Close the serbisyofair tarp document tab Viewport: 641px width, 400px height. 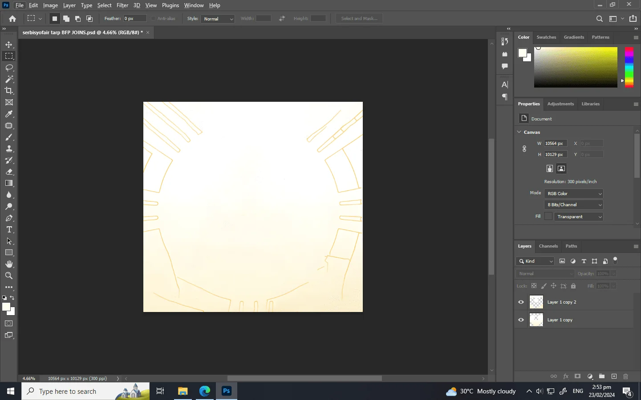coord(148,32)
